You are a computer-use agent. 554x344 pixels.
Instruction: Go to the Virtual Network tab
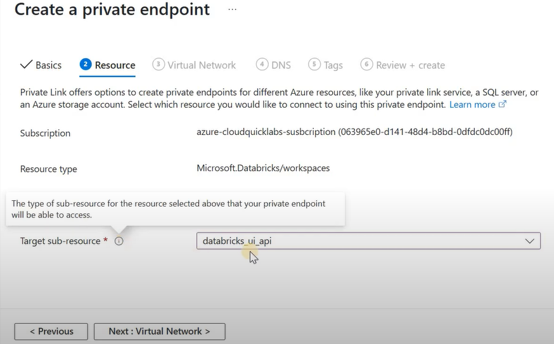pos(202,65)
